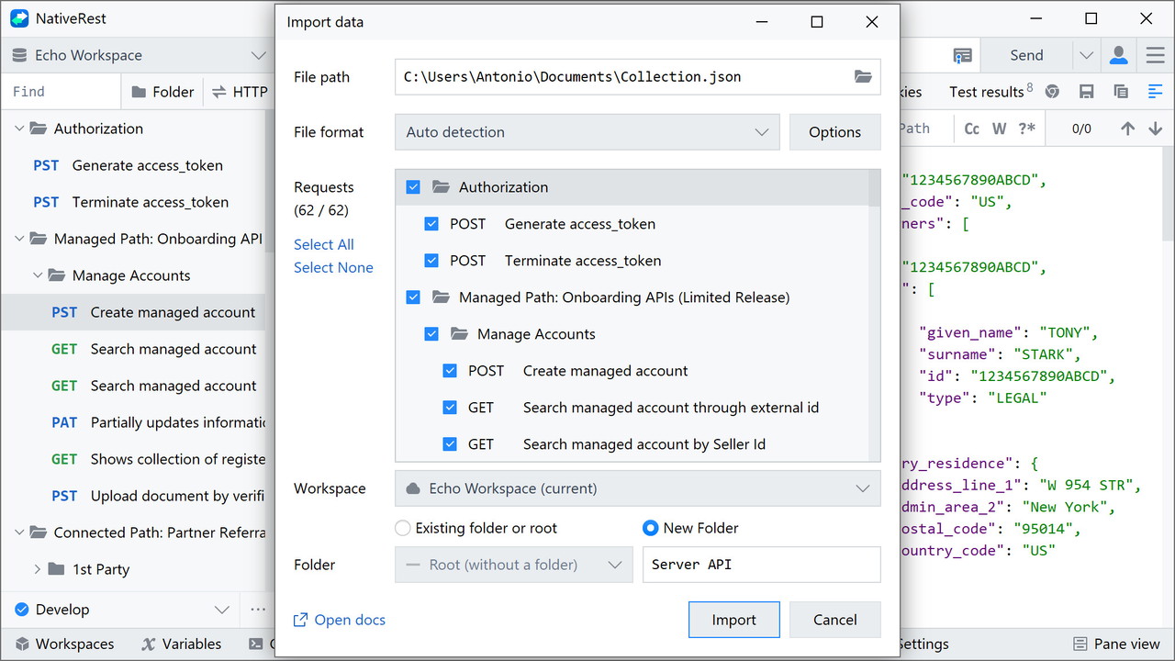Uncheck the Create managed account request
Screen dimensions: 1175x661
[450, 371]
